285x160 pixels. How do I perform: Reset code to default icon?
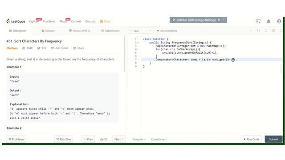(x=266, y=31)
